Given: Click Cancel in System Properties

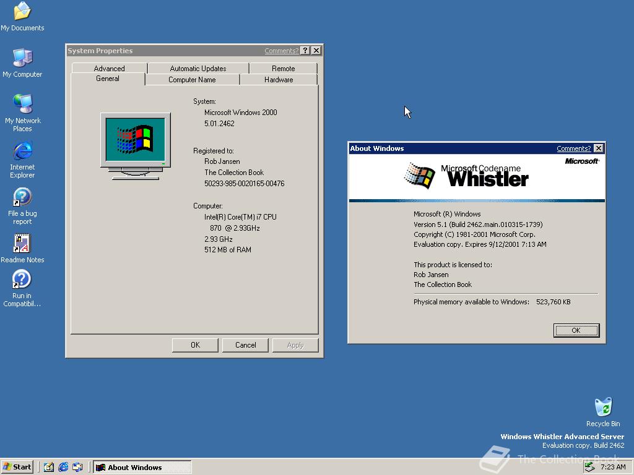Looking at the screenshot, I should tap(245, 345).
